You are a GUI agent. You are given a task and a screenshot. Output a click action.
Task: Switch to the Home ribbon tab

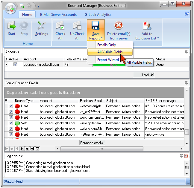27,15
